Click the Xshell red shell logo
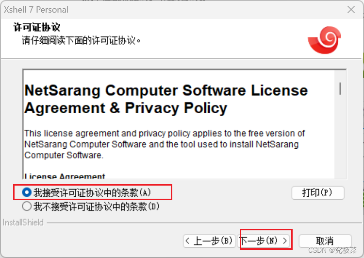Image resolution: width=364 pixels, height=258 pixels. click(x=324, y=40)
